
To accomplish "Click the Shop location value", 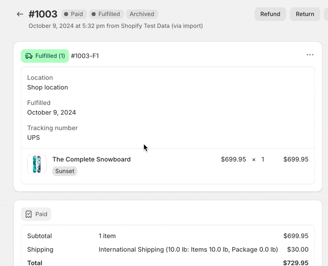I will [48, 87].
